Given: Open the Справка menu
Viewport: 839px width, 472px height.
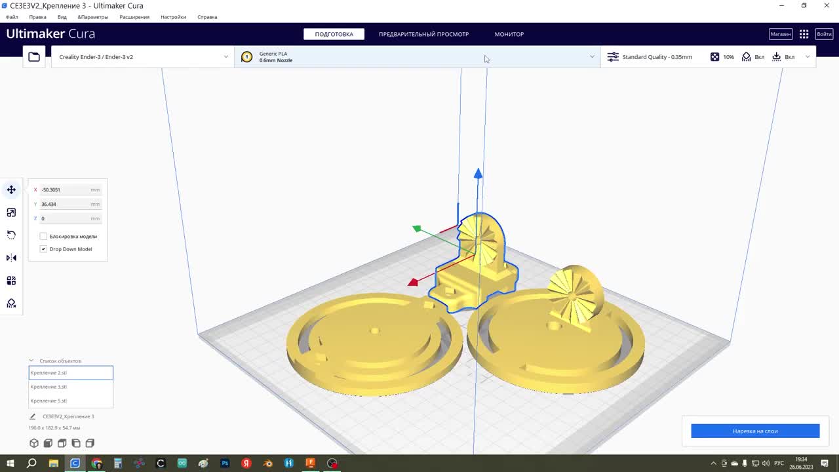Looking at the screenshot, I should coord(207,17).
